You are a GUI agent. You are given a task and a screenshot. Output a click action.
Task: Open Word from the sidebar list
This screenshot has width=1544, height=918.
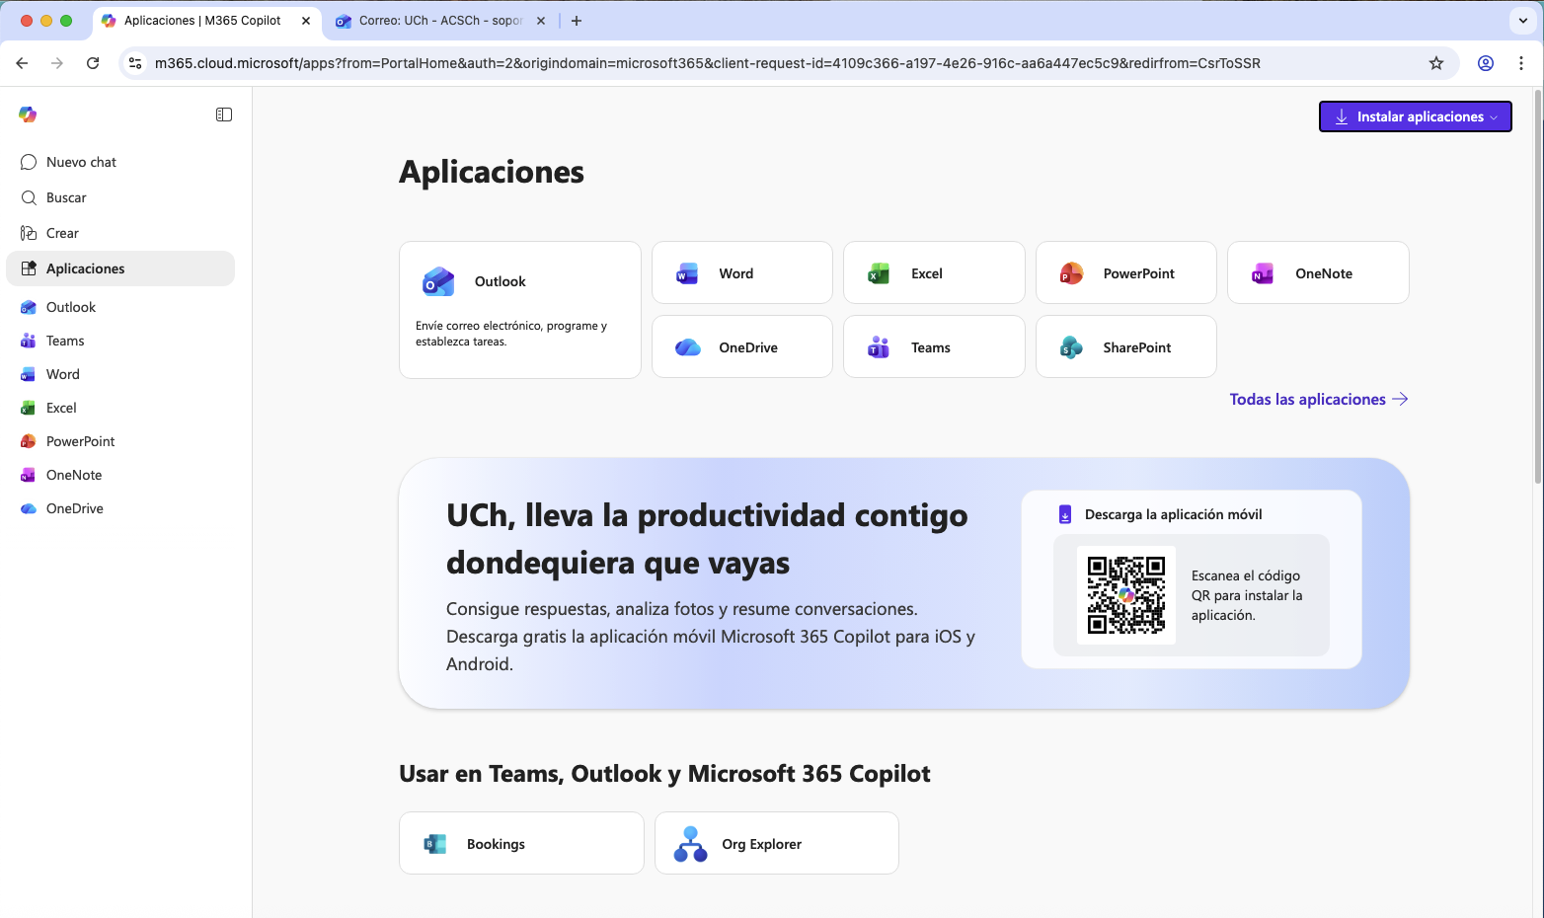click(x=120, y=374)
